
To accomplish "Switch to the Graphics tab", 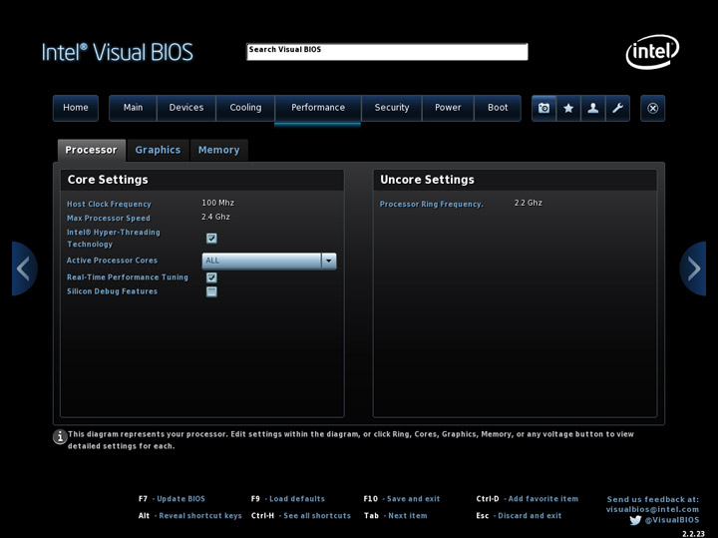I will click(x=158, y=151).
